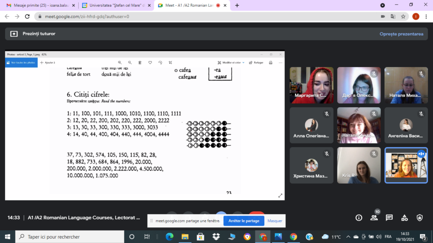This screenshot has height=243, width=433.
Task: Select Маргарита's video tile
Action: (311, 85)
